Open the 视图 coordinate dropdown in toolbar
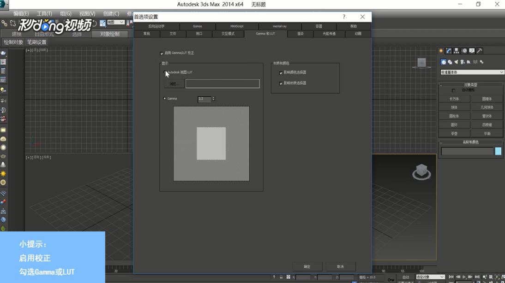The image size is (505, 283). coord(115,22)
